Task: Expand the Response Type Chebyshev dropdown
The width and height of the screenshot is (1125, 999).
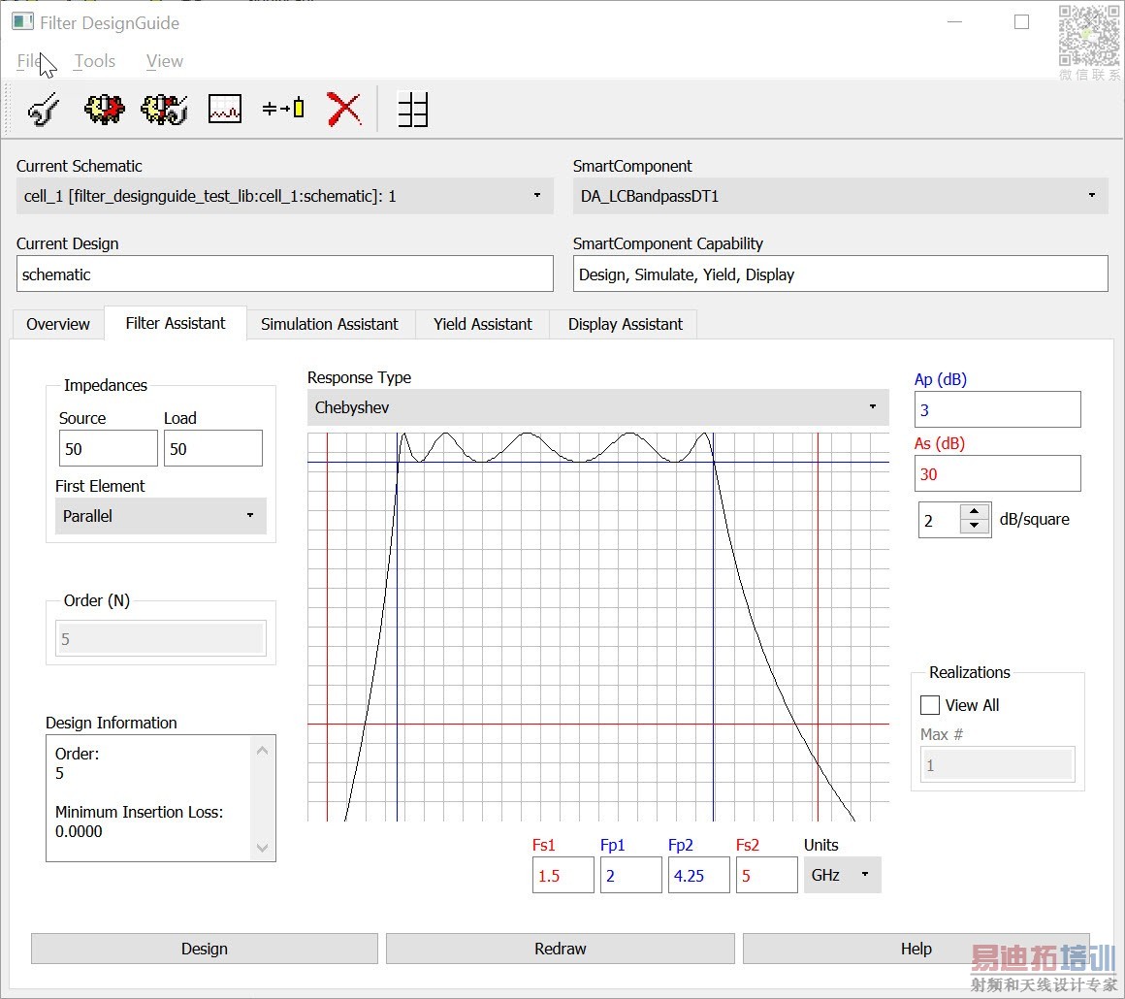Action: pos(597,407)
